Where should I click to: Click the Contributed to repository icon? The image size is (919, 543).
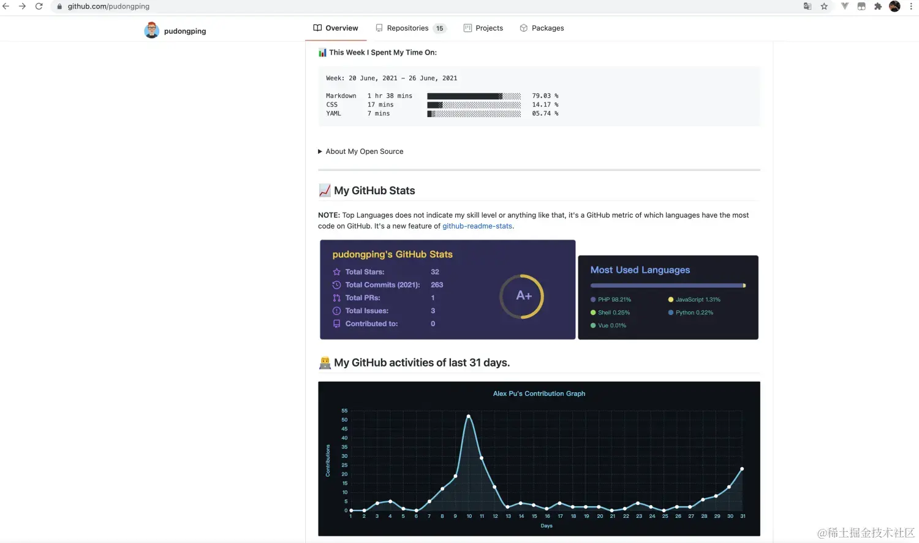point(336,324)
